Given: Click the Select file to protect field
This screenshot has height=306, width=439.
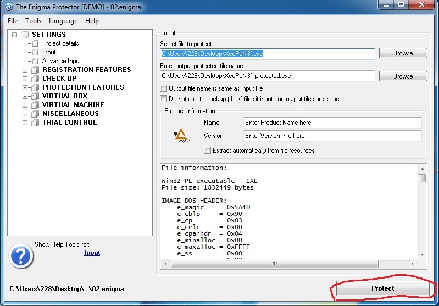Looking at the screenshot, I should pyautogui.click(x=268, y=54).
